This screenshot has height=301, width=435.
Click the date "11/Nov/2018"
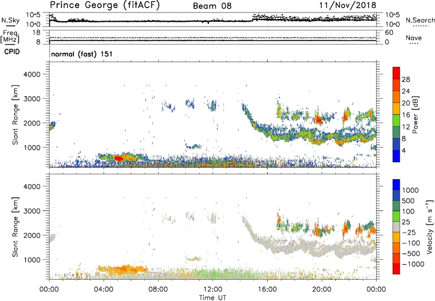click(x=348, y=5)
